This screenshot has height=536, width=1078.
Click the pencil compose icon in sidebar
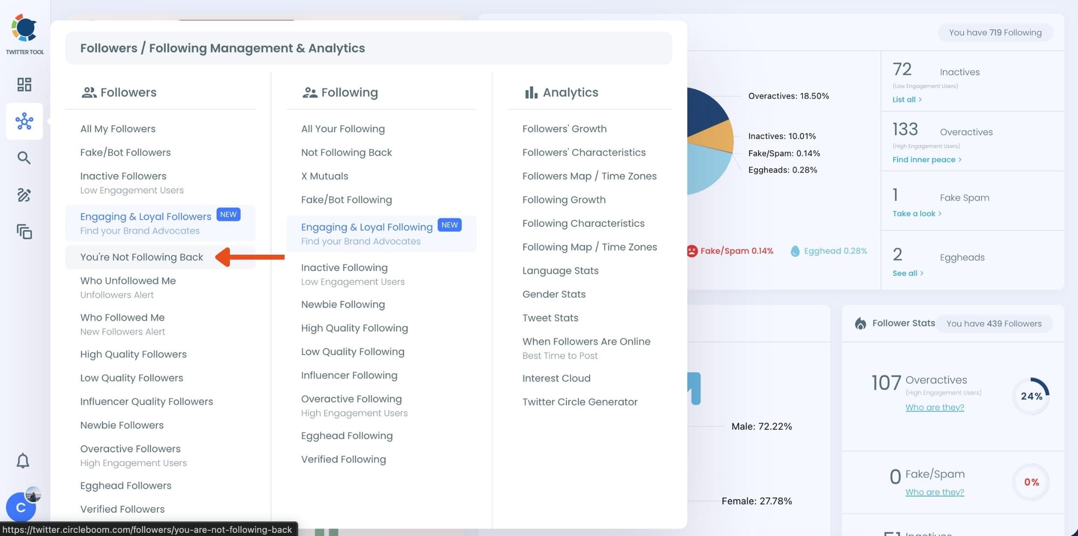pos(24,195)
